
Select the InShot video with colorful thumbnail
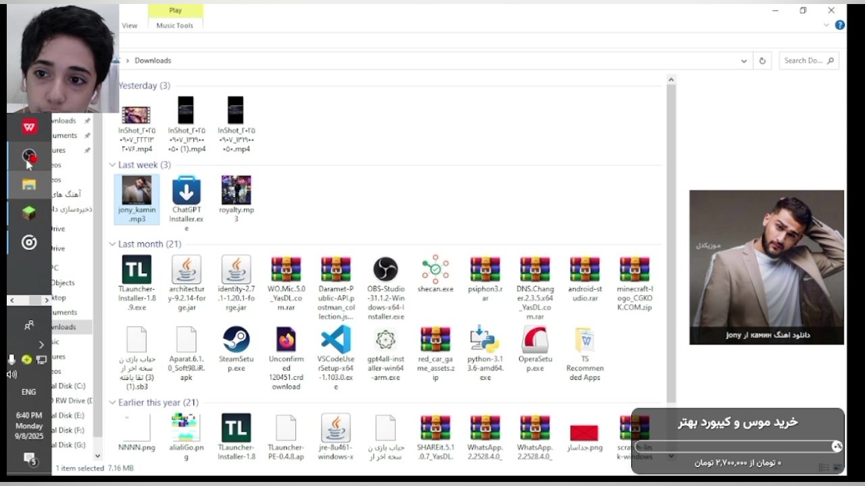click(137, 124)
